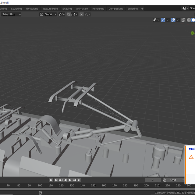Expand the pivot point dropdown
This screenshot has width=195, height=195.
pos(62,14)
